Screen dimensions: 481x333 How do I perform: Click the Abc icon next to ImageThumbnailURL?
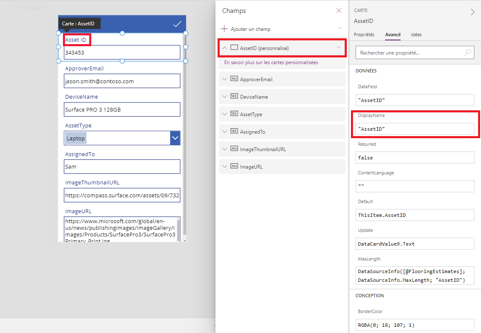[x=234, y=149]
